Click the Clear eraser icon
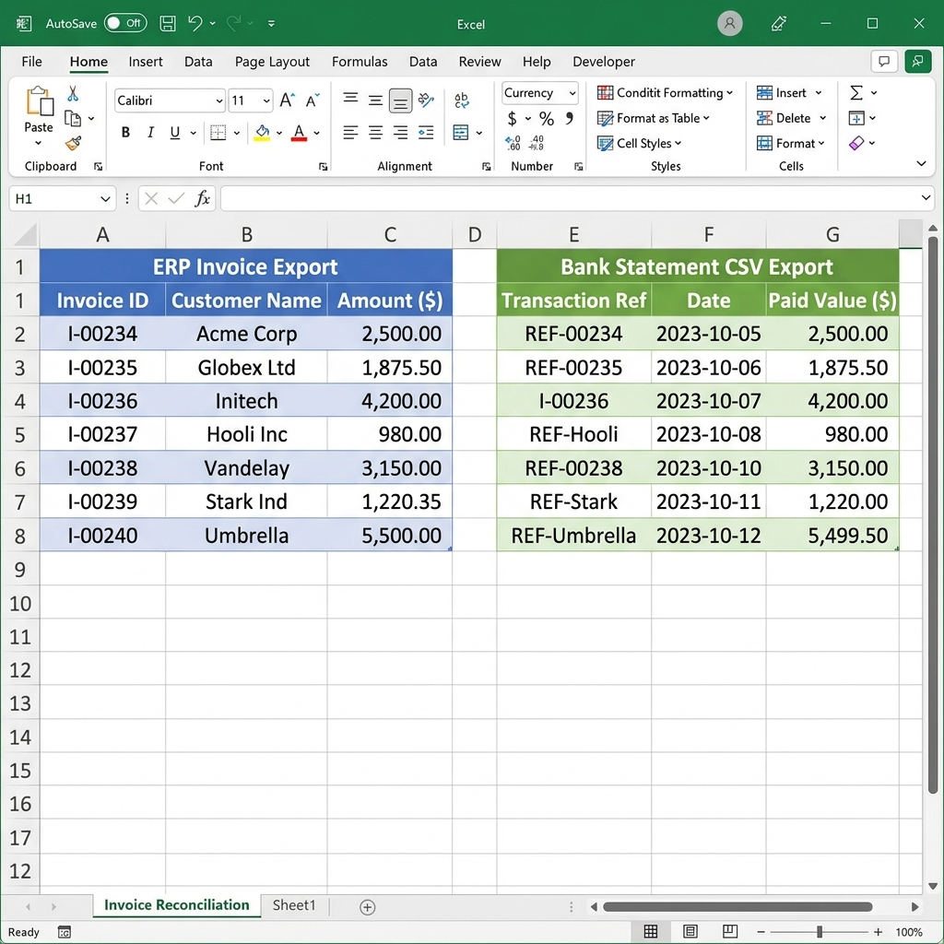Screen dimensions: 944x944 (x=856, y=143)
